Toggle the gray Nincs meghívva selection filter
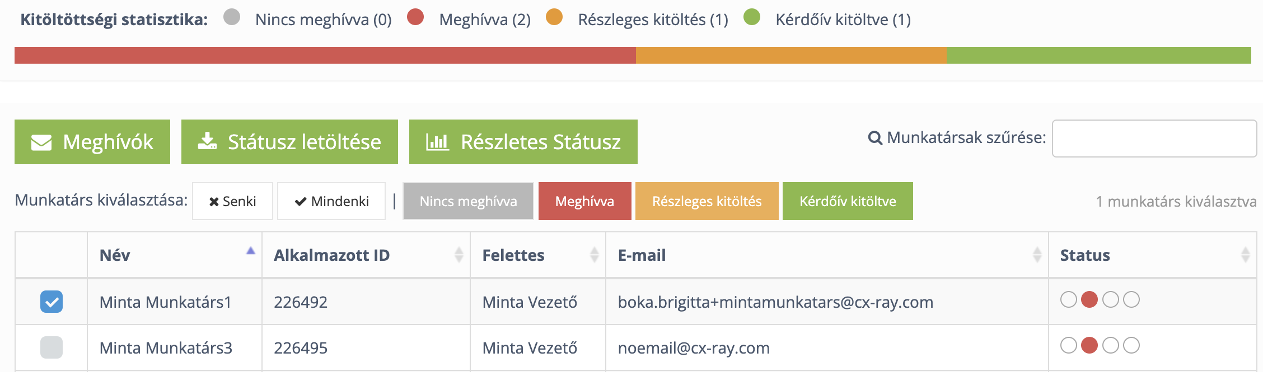The image size is (1263, 372). point(468,201)
